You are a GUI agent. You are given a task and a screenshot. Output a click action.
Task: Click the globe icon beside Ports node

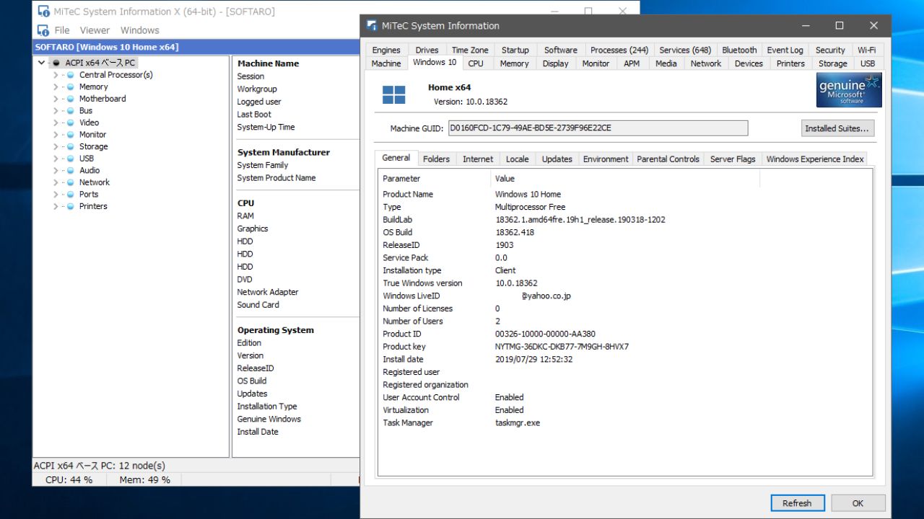tap(71, 195)
